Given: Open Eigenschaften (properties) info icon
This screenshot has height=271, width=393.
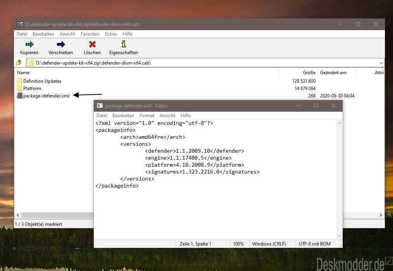Looking at the screenshot, I should 124,44.
